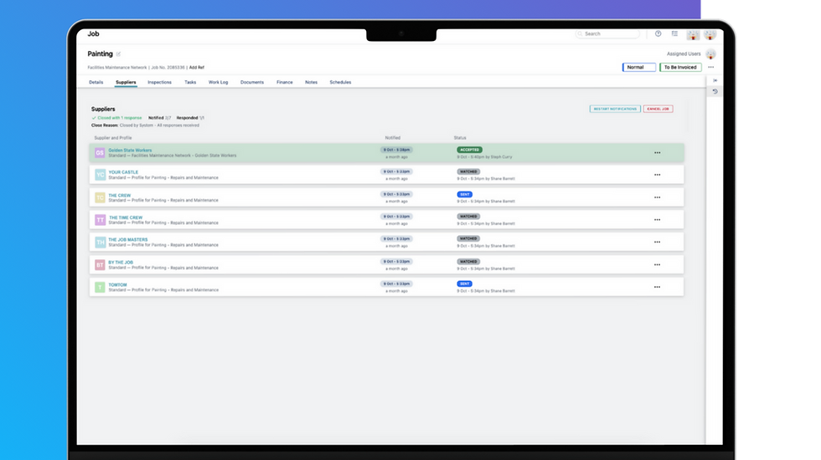Collapse the right side panel arrow icon

point(715,80)
